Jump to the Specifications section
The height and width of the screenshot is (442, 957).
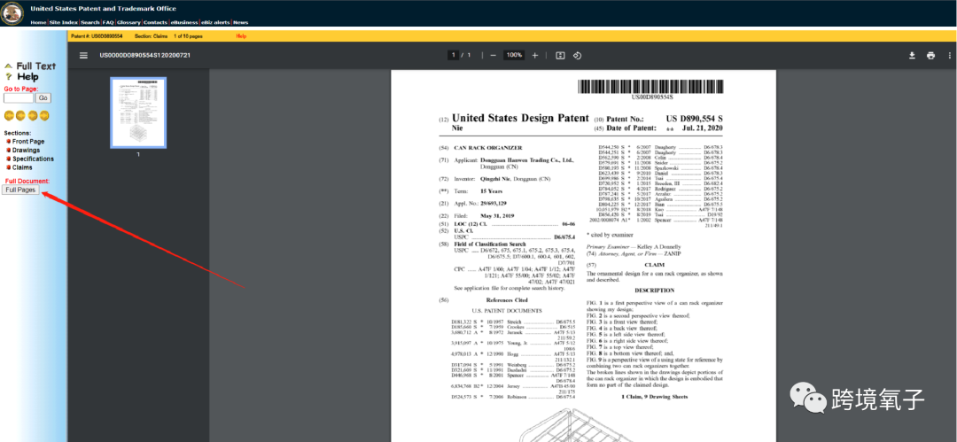(x=33, y=159)
